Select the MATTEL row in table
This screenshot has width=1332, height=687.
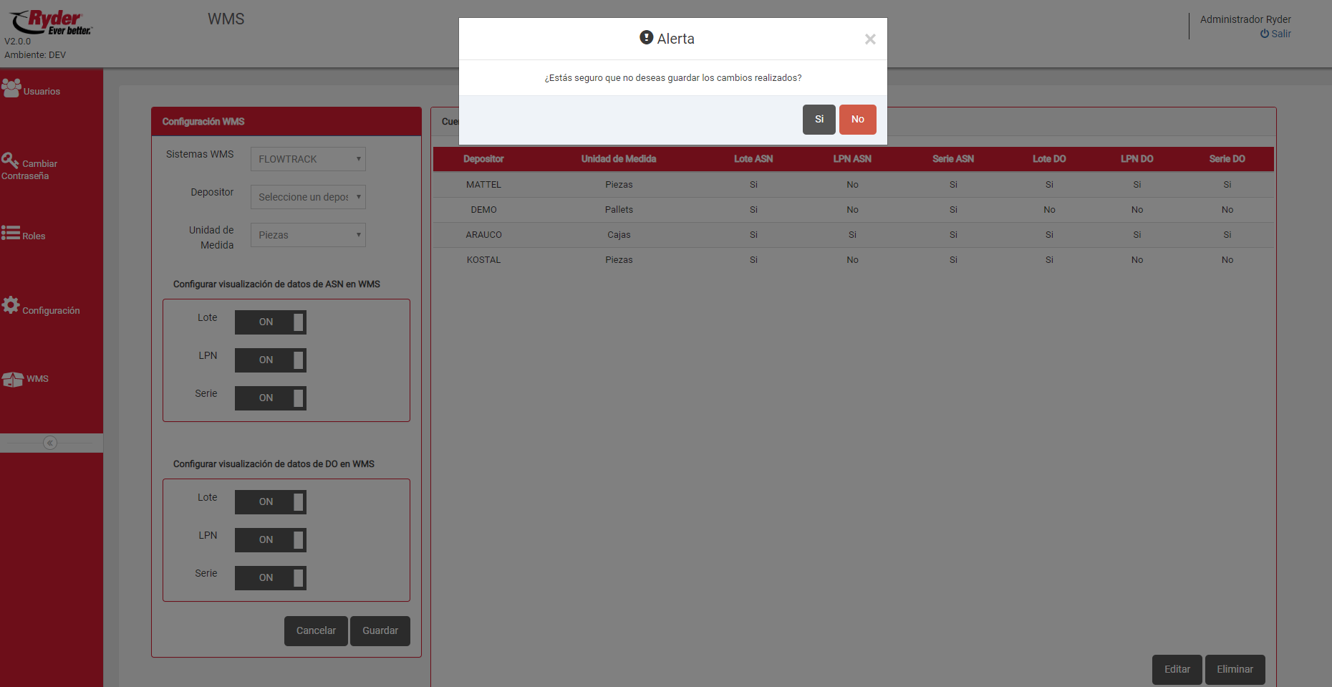(x=484, y=185)
